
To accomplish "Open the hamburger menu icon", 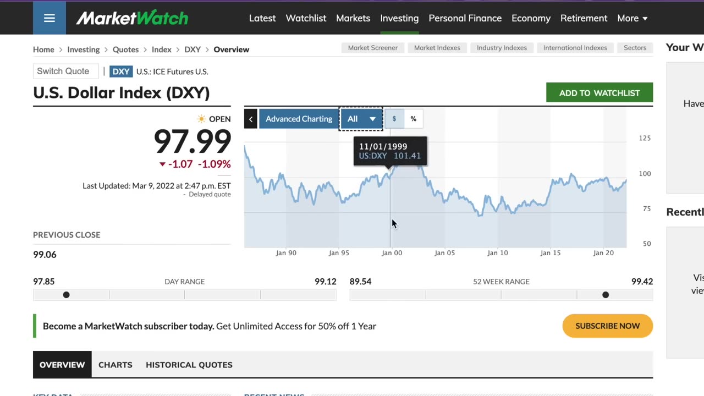I will (x=50, y=18).
